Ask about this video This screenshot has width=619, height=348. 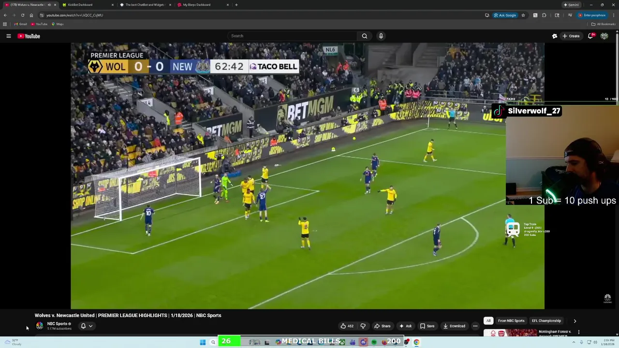(405, 326)
